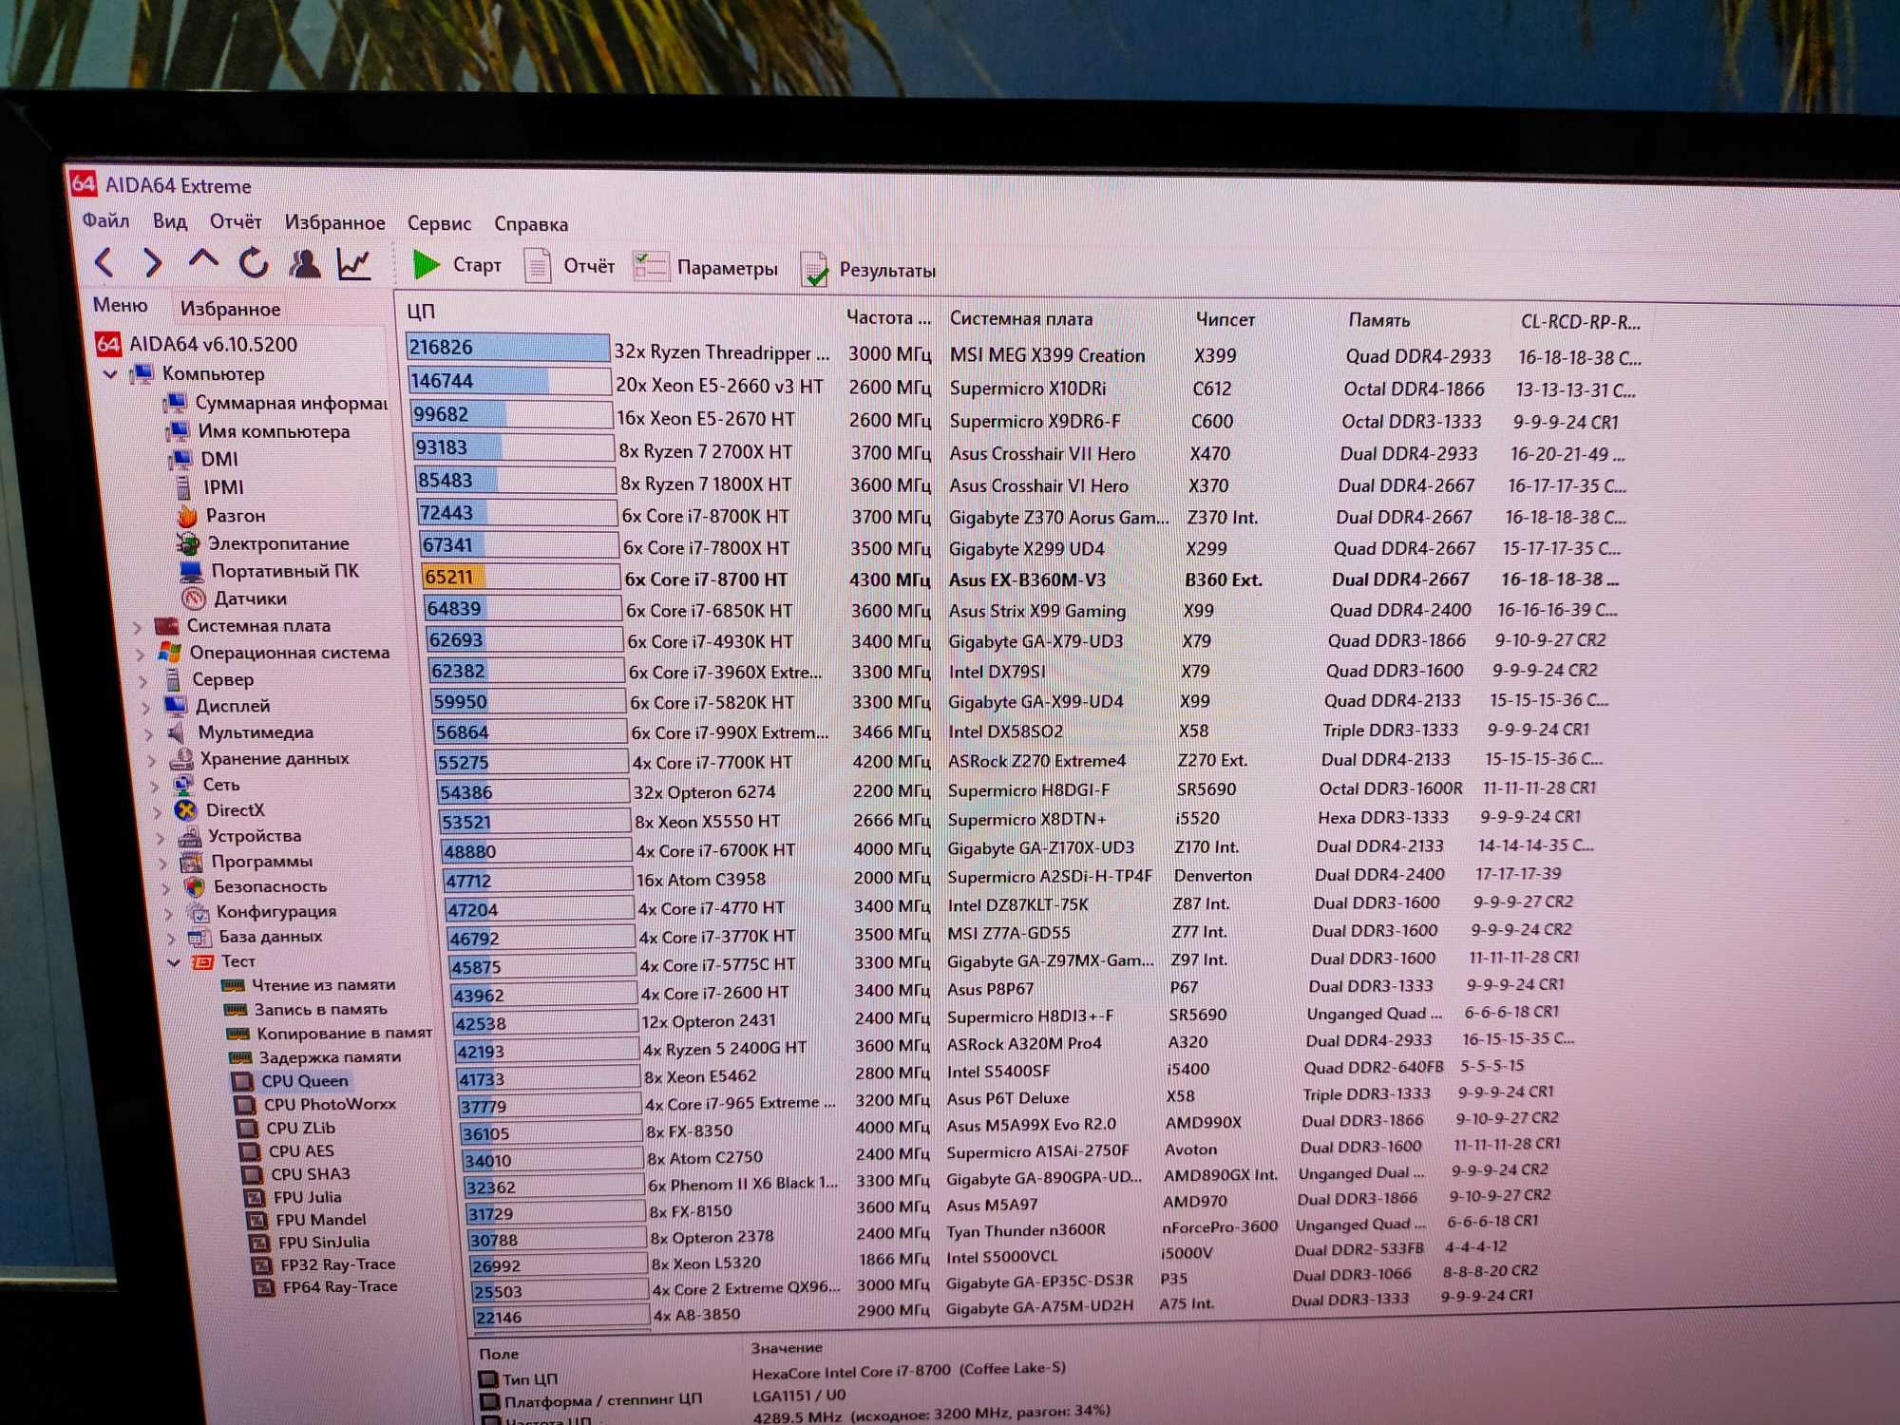This screenshot has width=1900, height=1425.
Task: Select the FPU Julia benchmark
Action: tap(294, 1197)
